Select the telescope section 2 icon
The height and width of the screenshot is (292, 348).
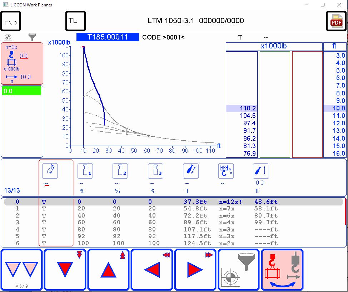[120, 171]
